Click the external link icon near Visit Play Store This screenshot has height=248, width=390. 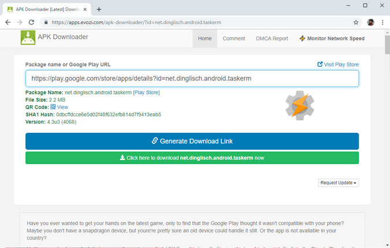point(320,64)
